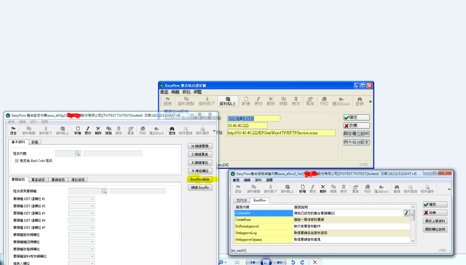Click highlighted EasyFlow站台 button
Image resolution: width=466 pixels, height=265 pixels.
(200, 179)
